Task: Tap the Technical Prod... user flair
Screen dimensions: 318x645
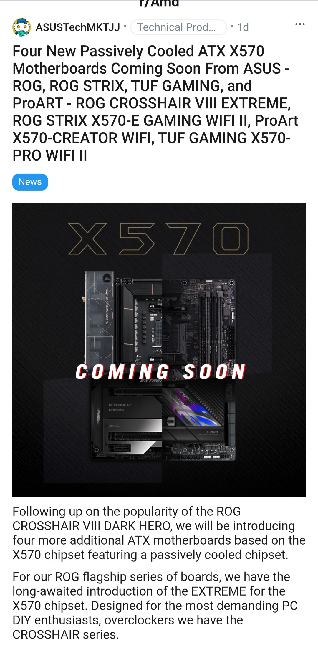Action: coord(178,27)
